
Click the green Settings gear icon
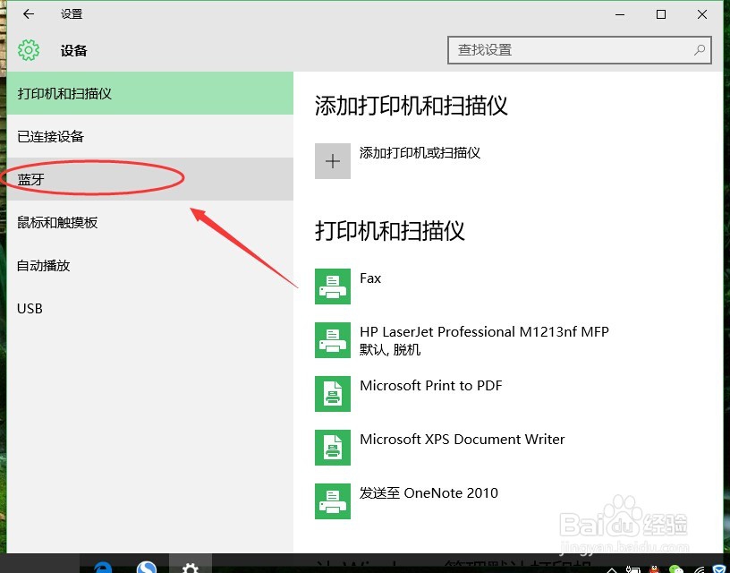pyautogui.click(x=29, y=50)
